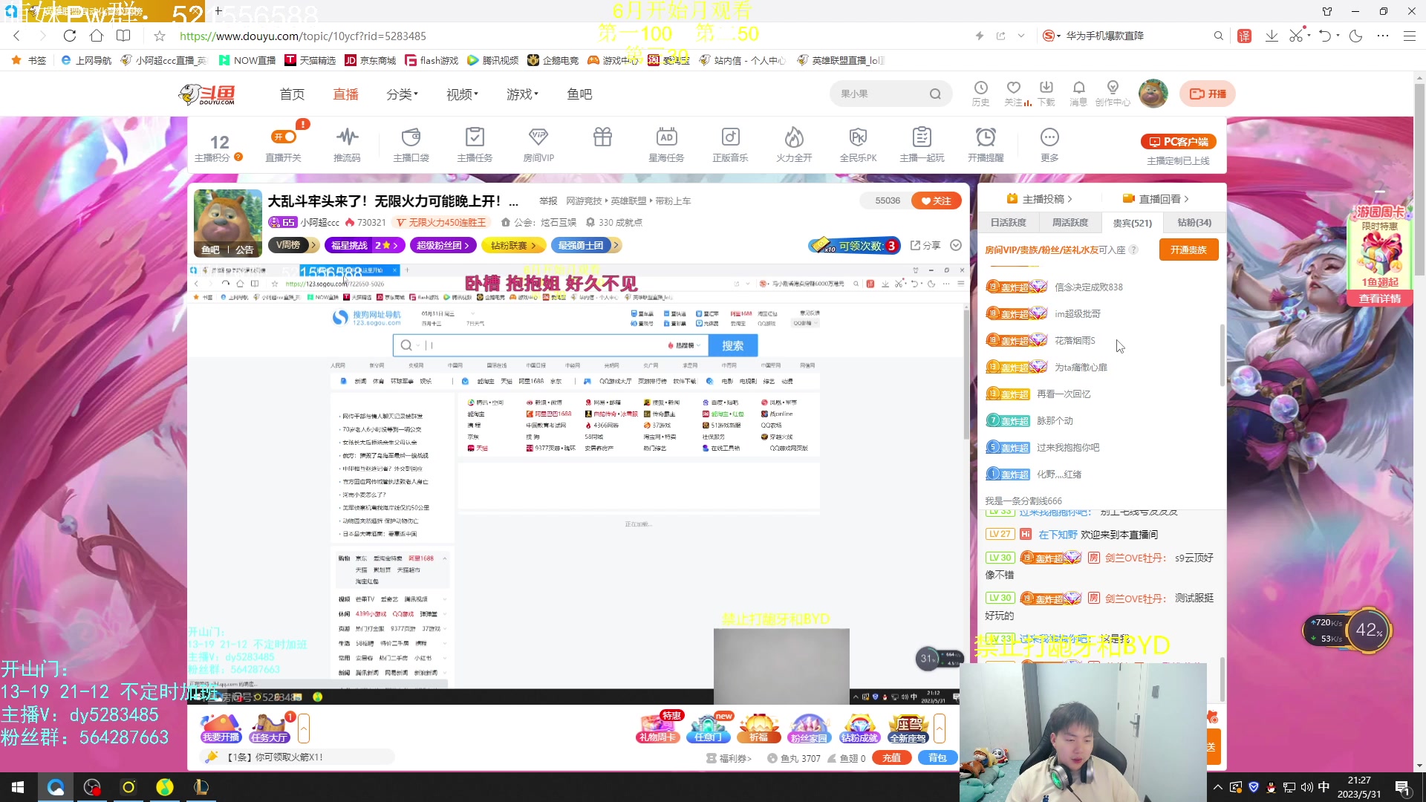Switch to the 周活跃度 tab
The height and width of the screenshot is (802, 1426).
pyautogui.click(x=1069, y=222)
